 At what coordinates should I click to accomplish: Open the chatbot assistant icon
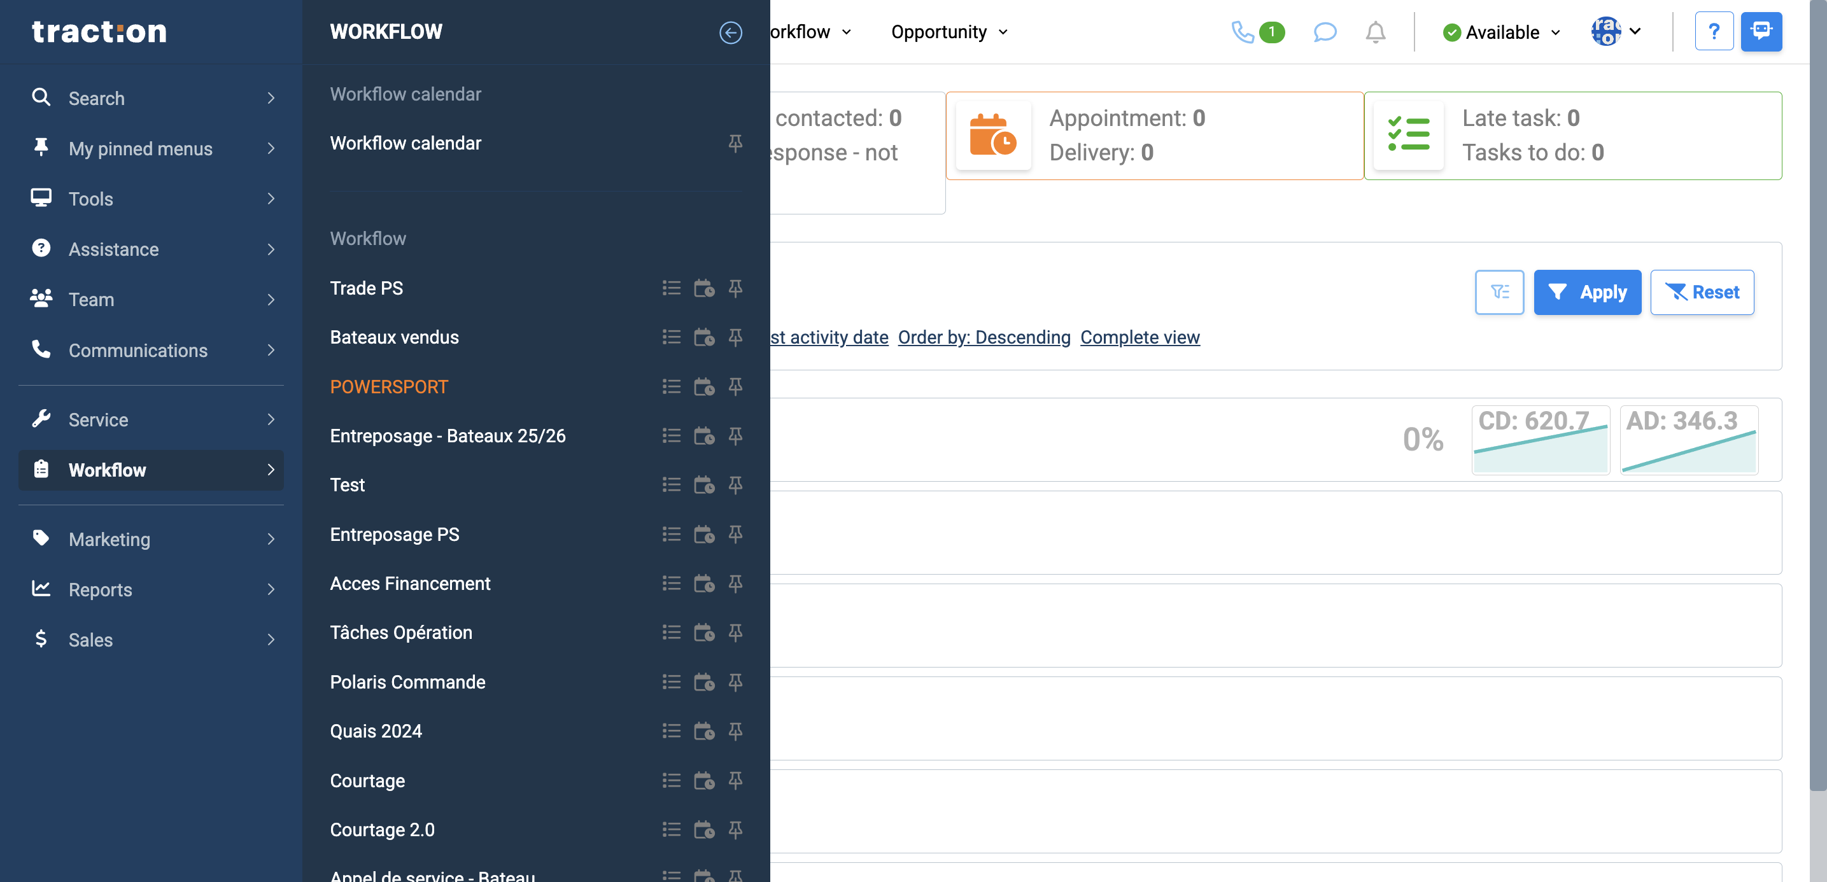[x=1760, y=32]
